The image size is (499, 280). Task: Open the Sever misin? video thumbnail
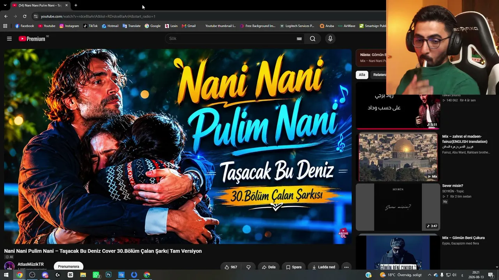398,207
